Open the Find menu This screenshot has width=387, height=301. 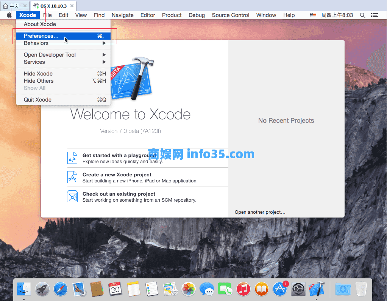point(99,15)
